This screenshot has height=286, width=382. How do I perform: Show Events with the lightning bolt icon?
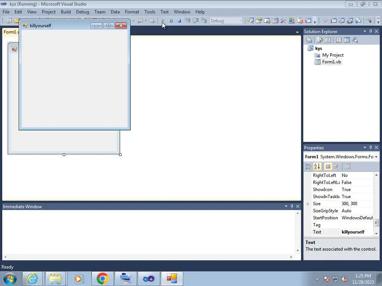coord(336,166)
